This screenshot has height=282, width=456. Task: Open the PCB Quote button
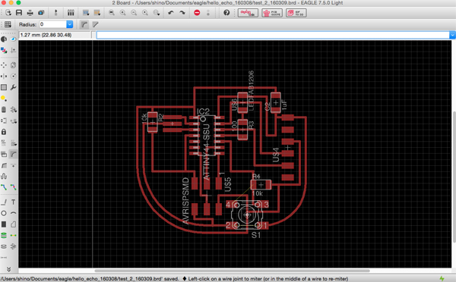[272, 13]
